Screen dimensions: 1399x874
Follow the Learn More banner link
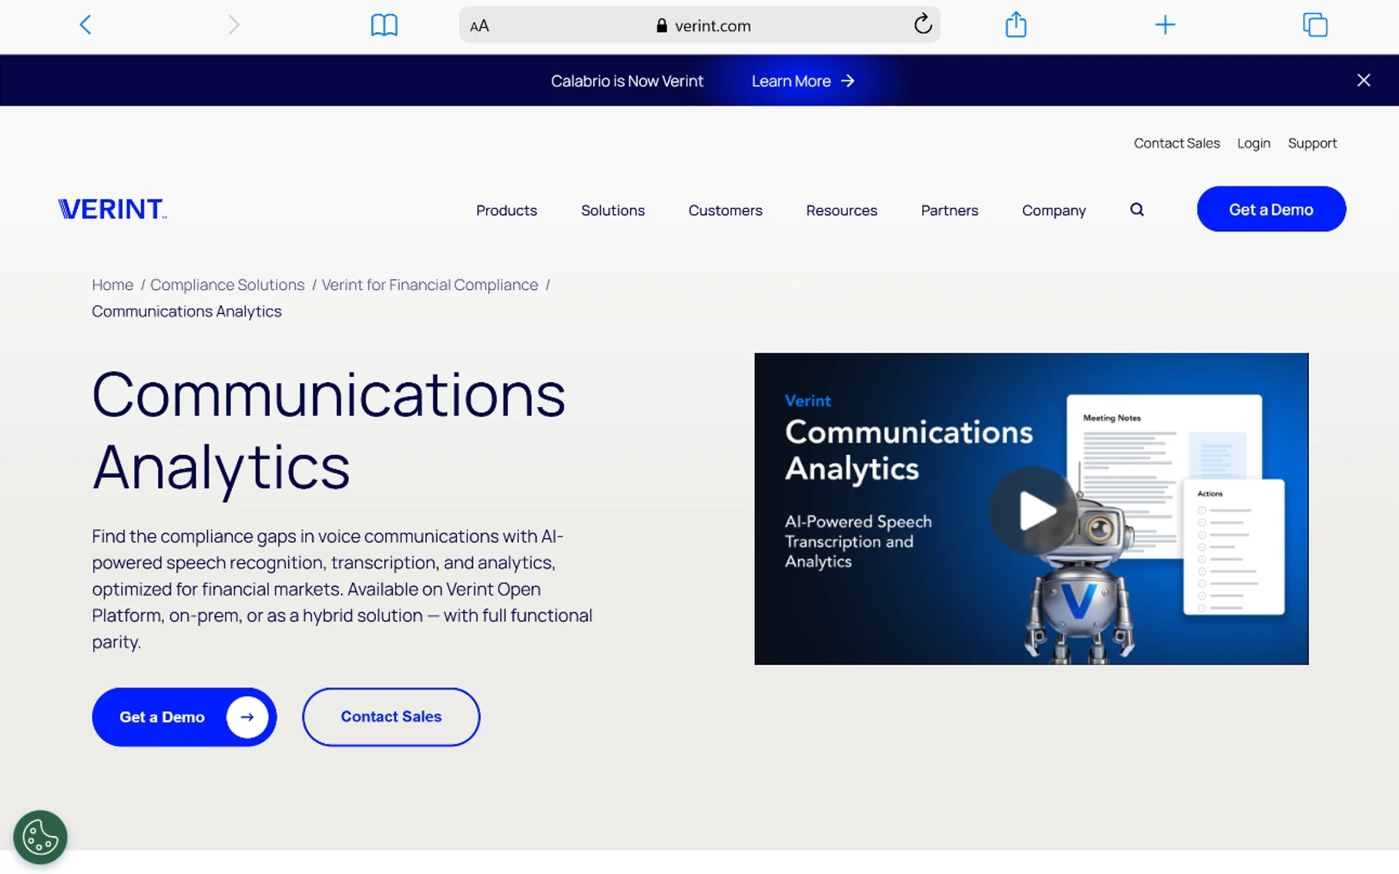[x=803, y=81]
